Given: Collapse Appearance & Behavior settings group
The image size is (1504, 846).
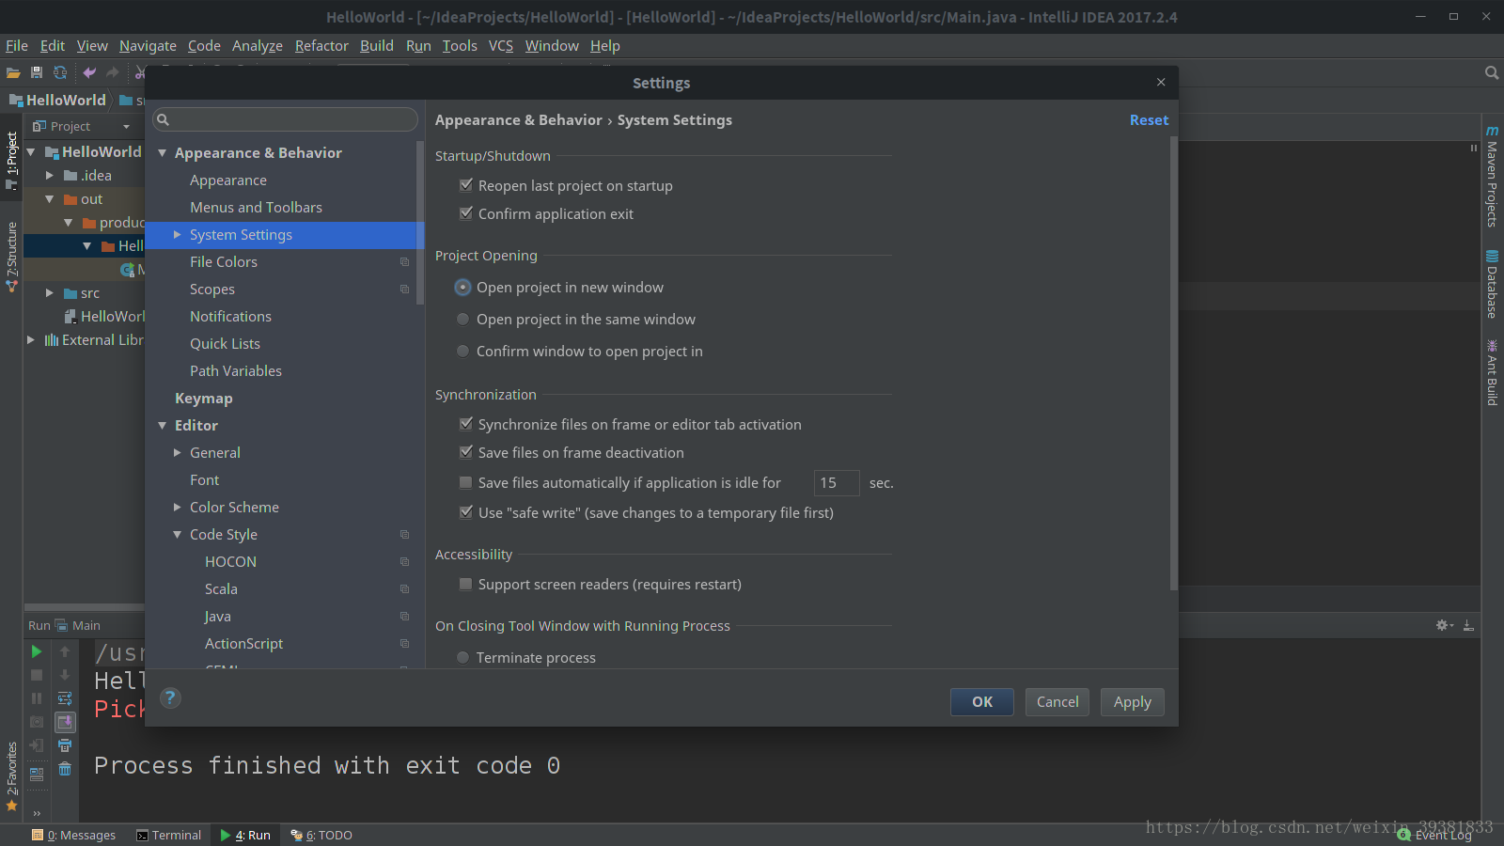Looking at the screenshot, I should pos(163,153).
